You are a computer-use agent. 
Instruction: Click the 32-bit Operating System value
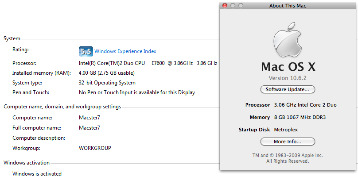107,83
